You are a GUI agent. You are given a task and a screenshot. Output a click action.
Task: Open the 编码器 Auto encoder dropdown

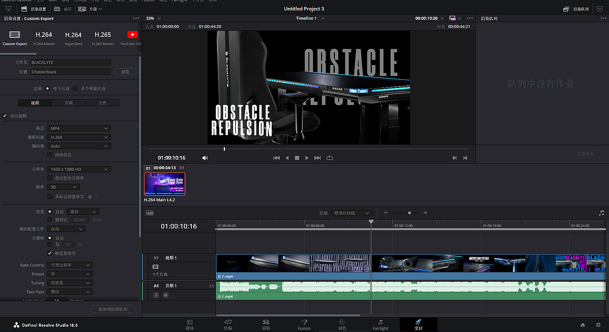point(79,146)
